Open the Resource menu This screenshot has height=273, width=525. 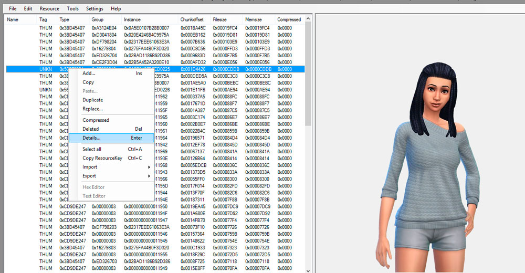(49, 8)
